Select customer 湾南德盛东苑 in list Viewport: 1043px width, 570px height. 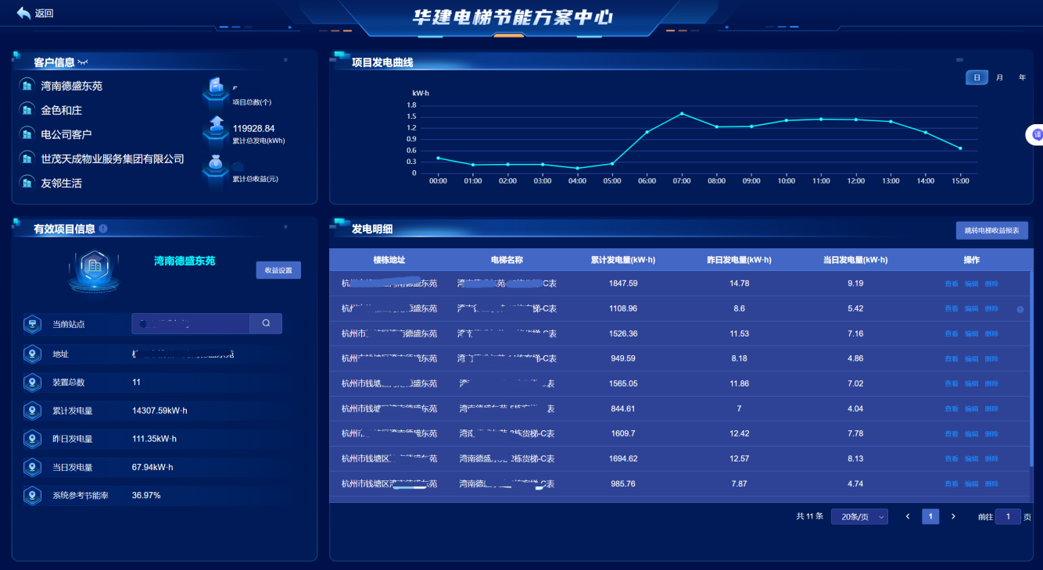(x=72, y=86)
